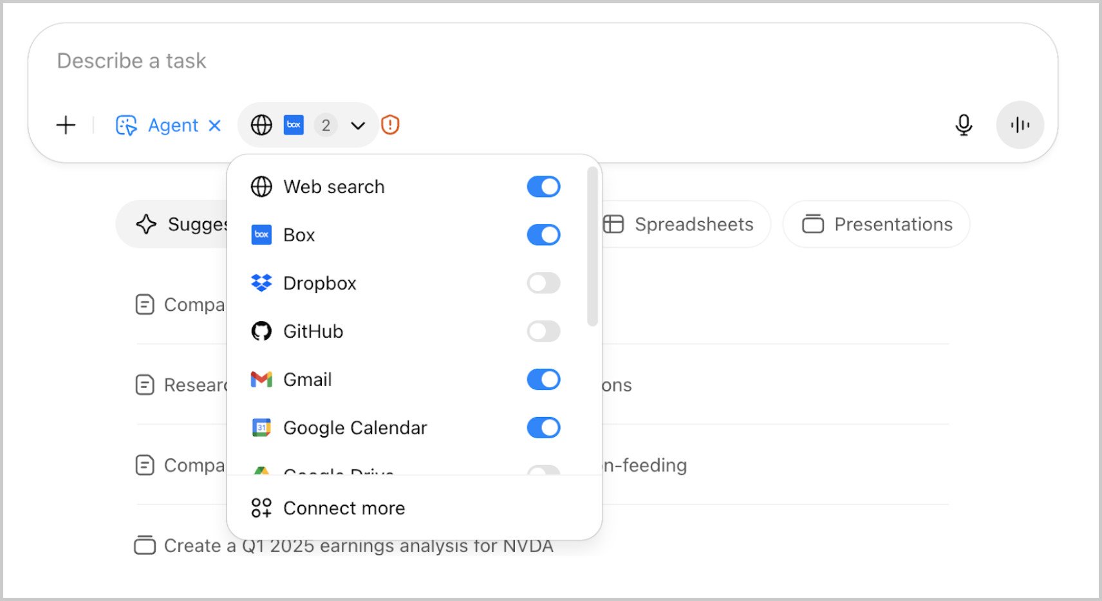Click the Box icon in the input toolbar

pos(294,125)
